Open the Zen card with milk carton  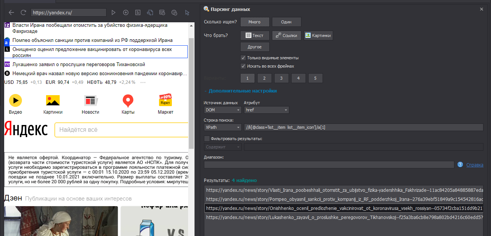point(154,221)
